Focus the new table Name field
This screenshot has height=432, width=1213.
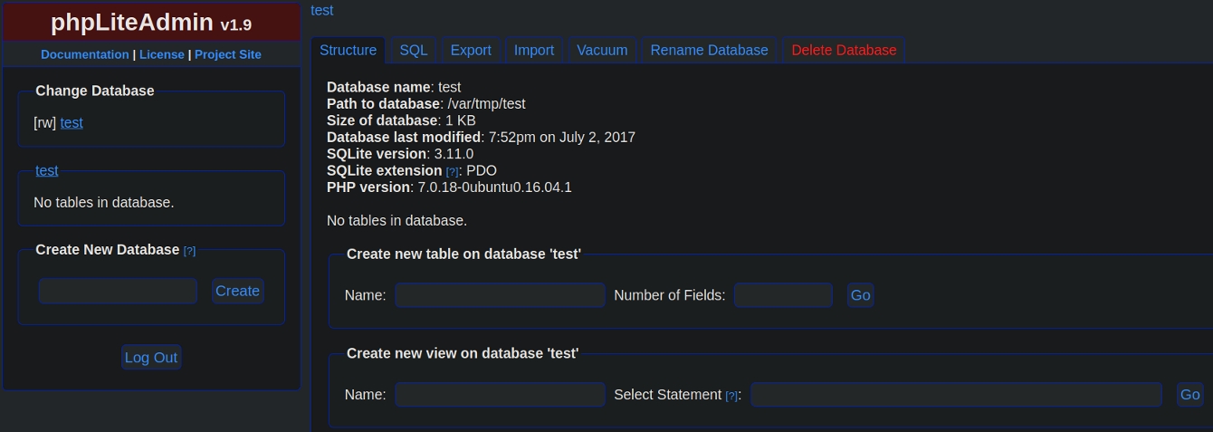(500, 295)
